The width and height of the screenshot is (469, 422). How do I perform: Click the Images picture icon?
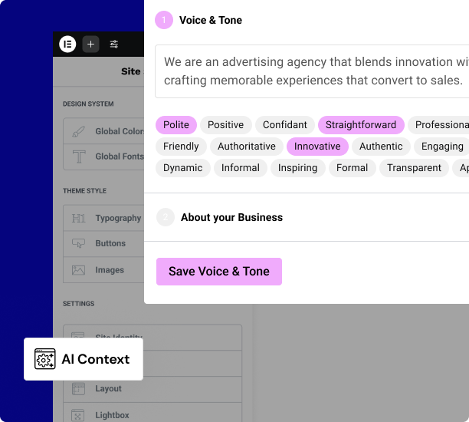(x=78, y=270)
